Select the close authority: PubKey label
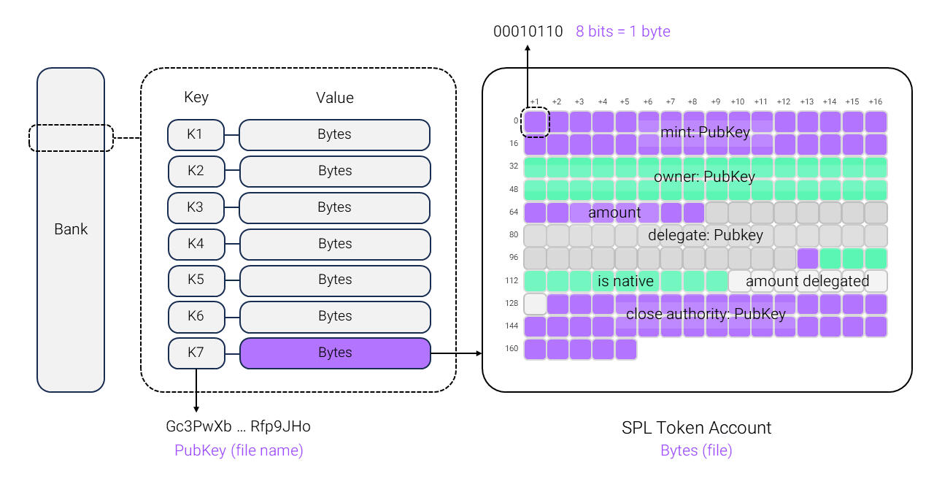The image size is (934, 484). (706, 314)
